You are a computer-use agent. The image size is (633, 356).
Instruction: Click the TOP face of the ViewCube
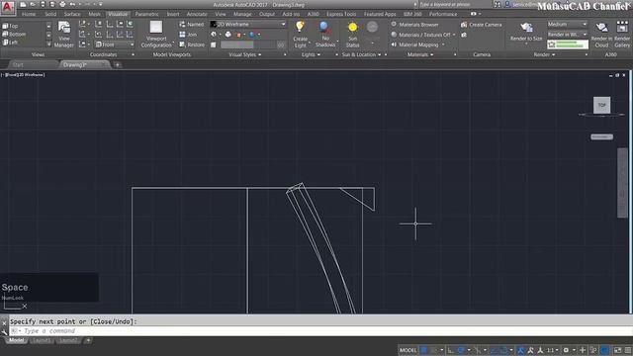[601, 105]
